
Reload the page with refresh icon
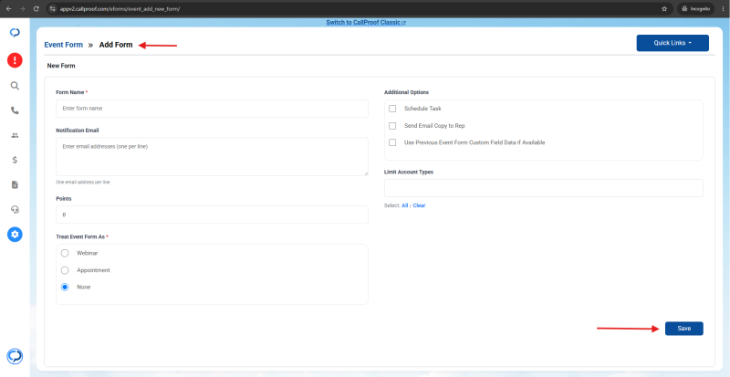pyautogui.click(x=36, y=9)
